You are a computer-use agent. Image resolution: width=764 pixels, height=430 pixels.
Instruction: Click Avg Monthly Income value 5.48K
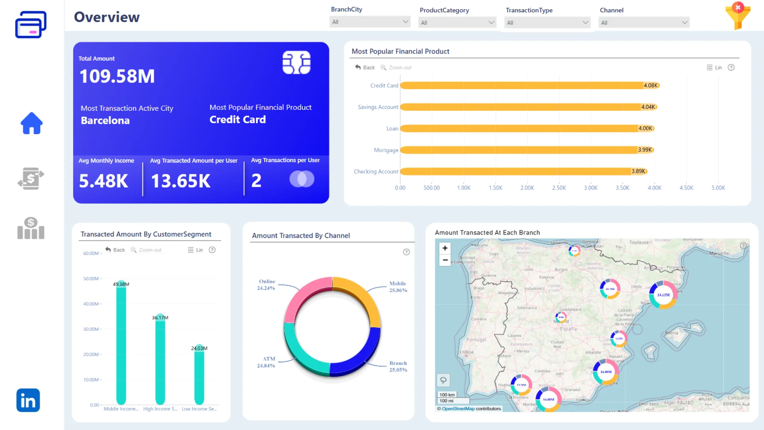(103, 181)
